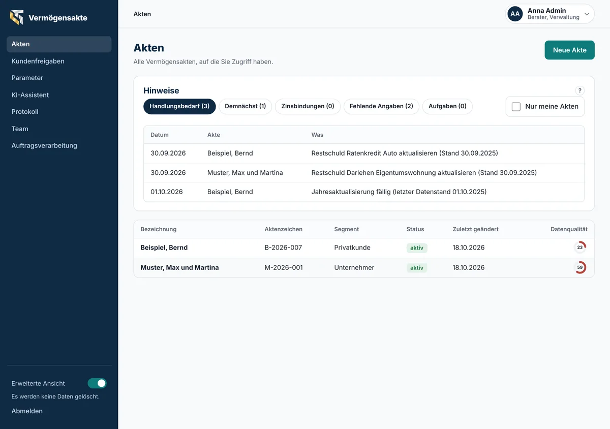
Task: Click data quality ring showing 59
Action: 580,267
